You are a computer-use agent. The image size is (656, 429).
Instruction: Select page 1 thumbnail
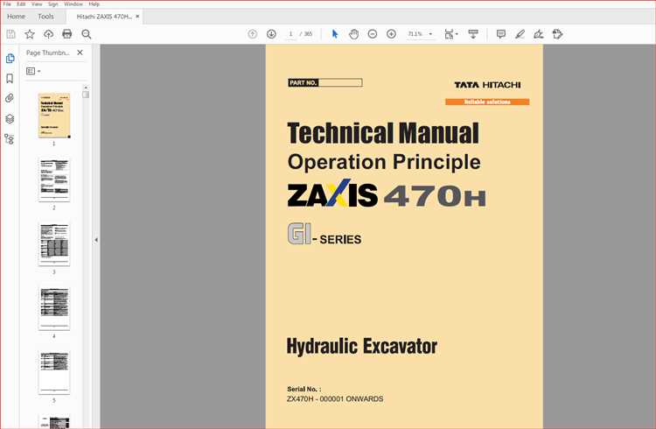(x=54, y=116)
